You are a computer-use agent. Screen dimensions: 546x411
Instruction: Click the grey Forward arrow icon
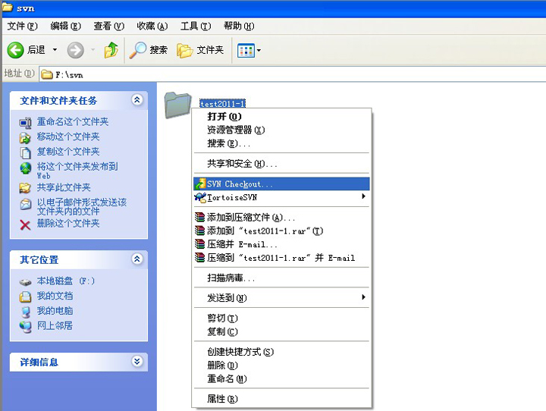pyautogui.click(x=75, y=50)
